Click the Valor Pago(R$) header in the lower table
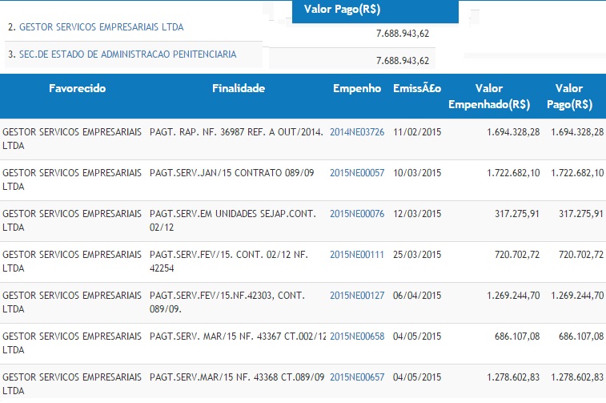 pyautogui.click(x=572, y=96)
